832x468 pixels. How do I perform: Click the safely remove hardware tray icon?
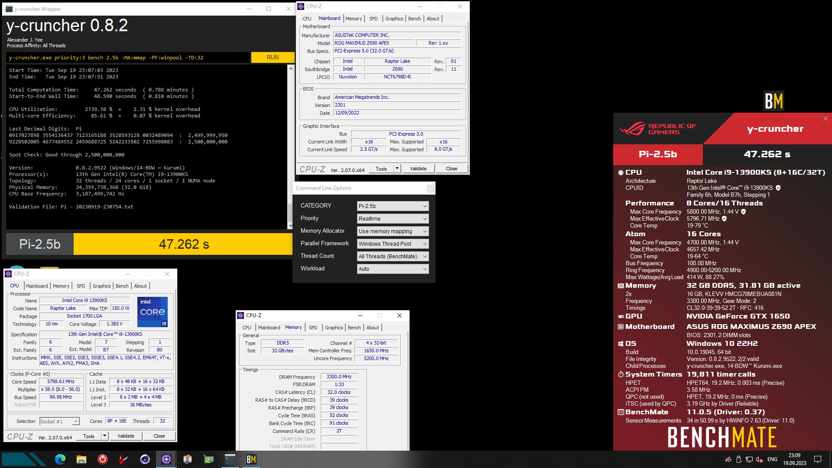coord(739,459)
